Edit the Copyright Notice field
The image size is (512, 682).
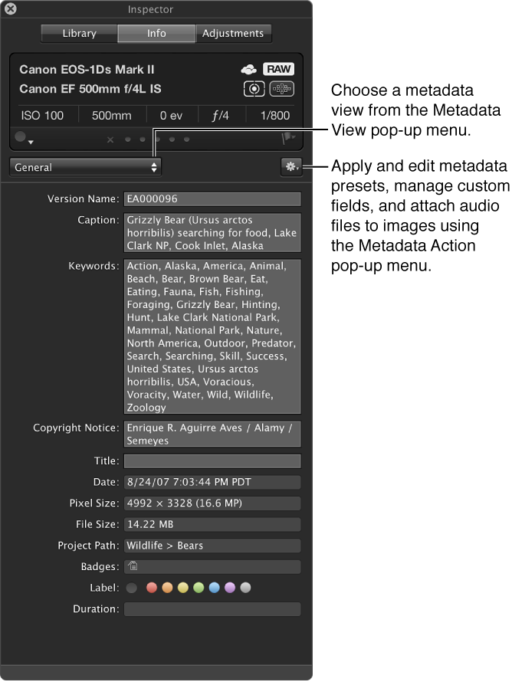pos(212,434)
